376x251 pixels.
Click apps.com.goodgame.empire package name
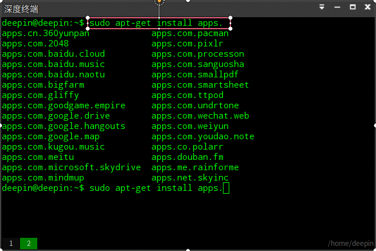[x=64, y=105]
